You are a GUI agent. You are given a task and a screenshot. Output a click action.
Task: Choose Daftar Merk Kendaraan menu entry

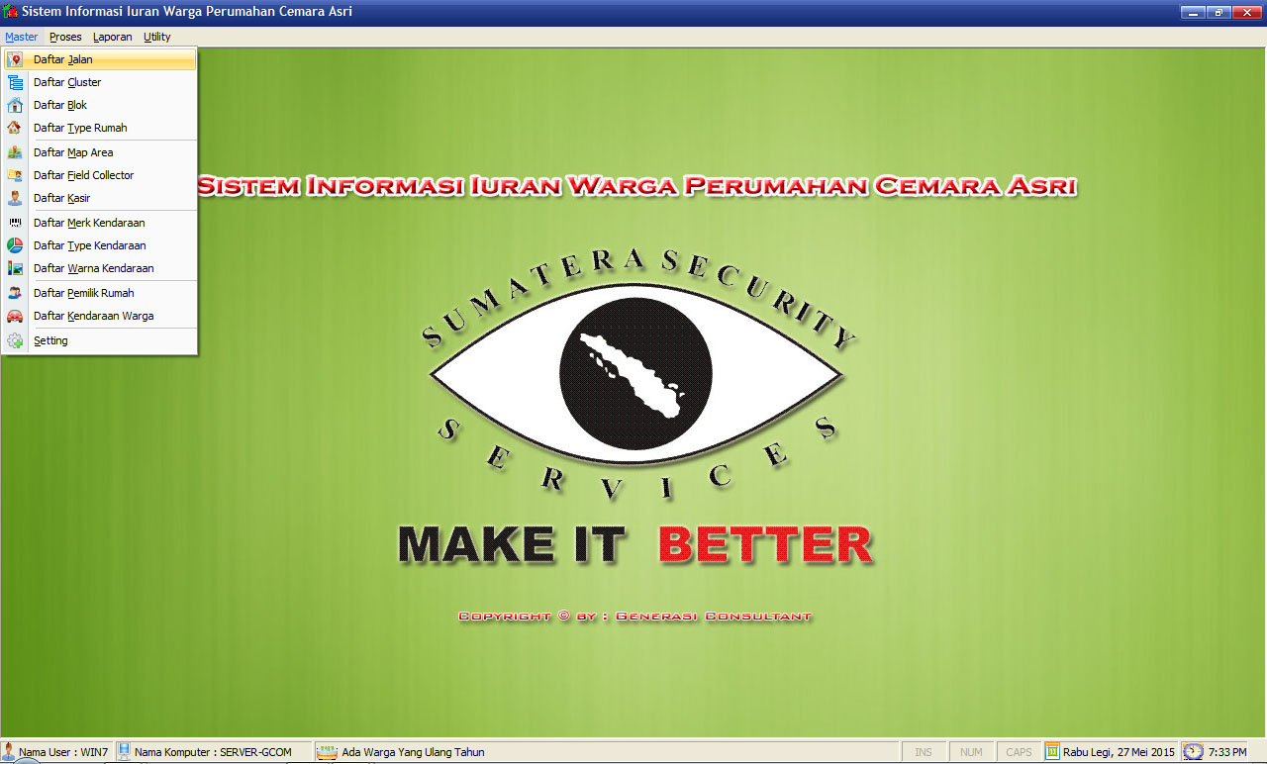point(89,223)
